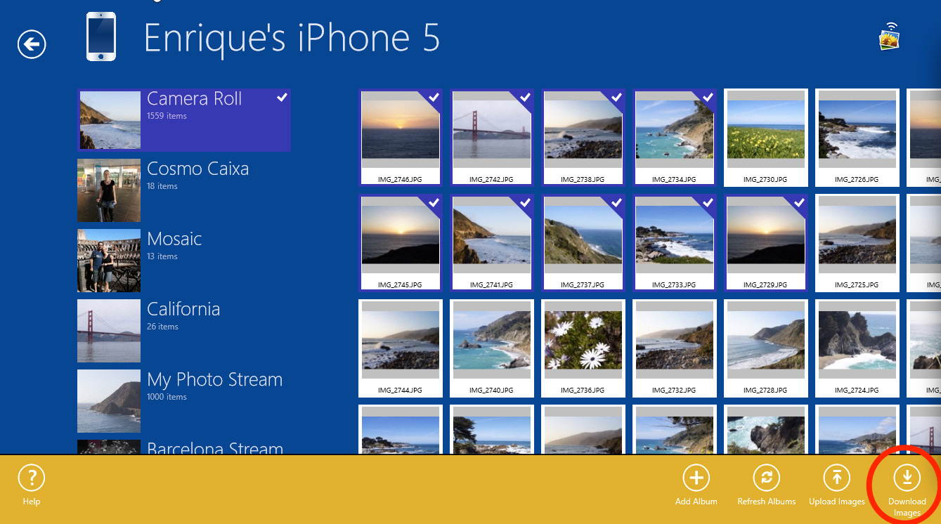Open Help in the app bar
This screenshot has width=941, height=524.
(32, 485)
